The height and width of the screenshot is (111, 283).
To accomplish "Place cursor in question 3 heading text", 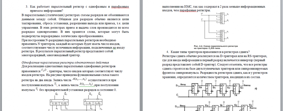I will [79, 9].
